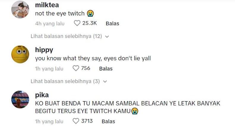The image size is (235, 130).
Task: Open milktea's profile picture
Action: (20, 10)
